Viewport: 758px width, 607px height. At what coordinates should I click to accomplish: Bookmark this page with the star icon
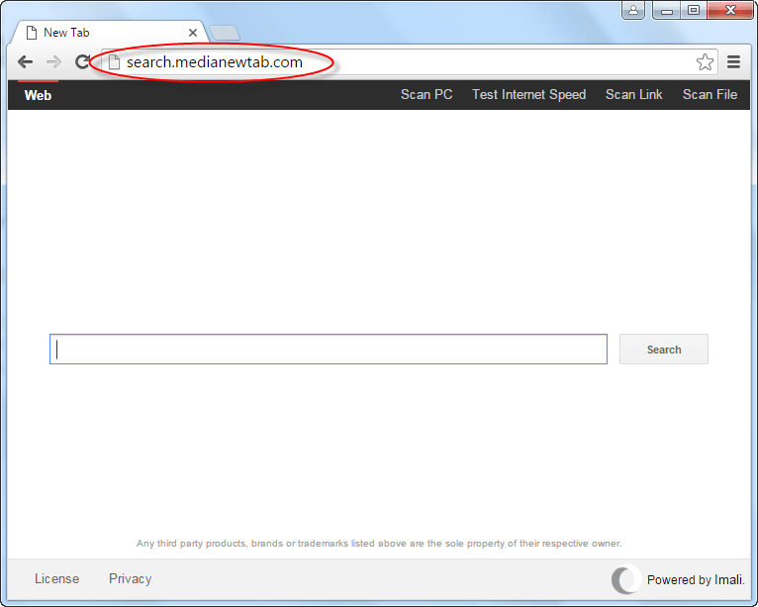tap(705, 62)
